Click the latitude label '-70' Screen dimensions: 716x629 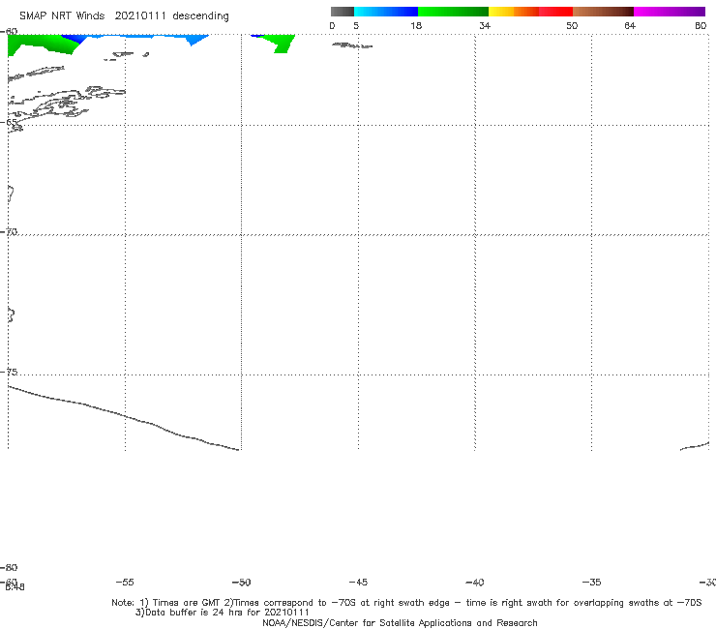[9, 232]
